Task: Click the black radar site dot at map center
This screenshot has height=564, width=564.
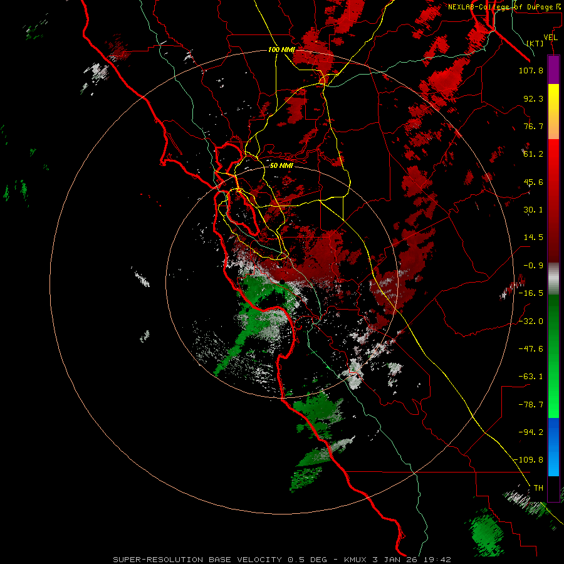Action: tap(282, 281)
